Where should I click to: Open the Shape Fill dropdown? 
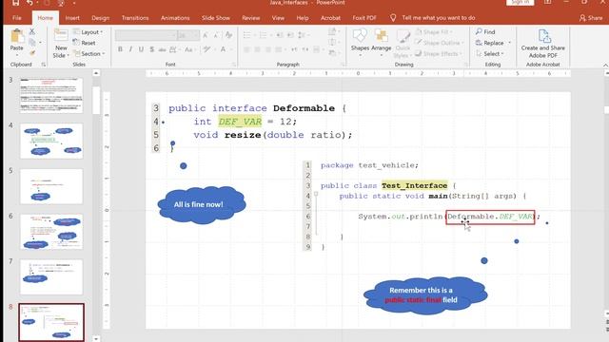coord(434,31)
